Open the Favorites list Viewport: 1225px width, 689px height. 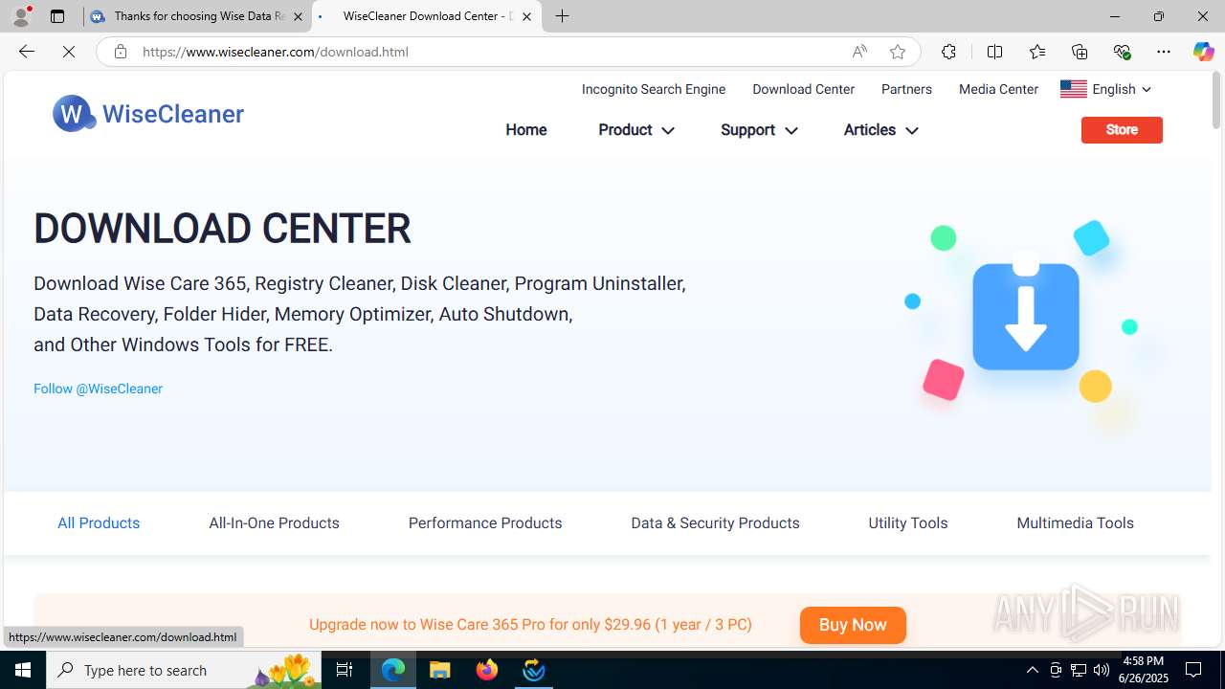[x=1037, y=52]
